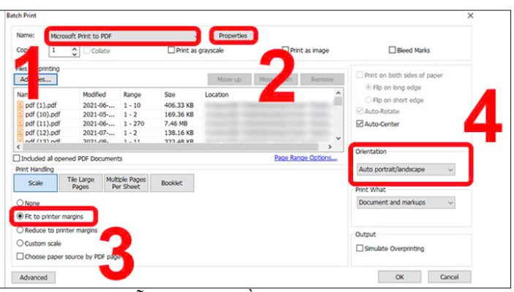Click file list scroll up arrow

coord(339,93)
